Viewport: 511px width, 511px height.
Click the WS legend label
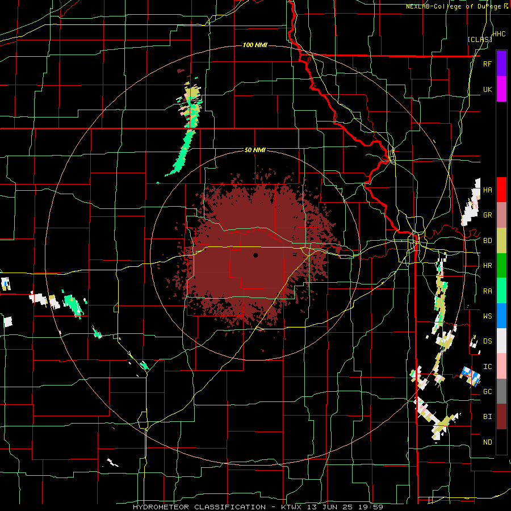pyautogui.click(x=488, y=316)
